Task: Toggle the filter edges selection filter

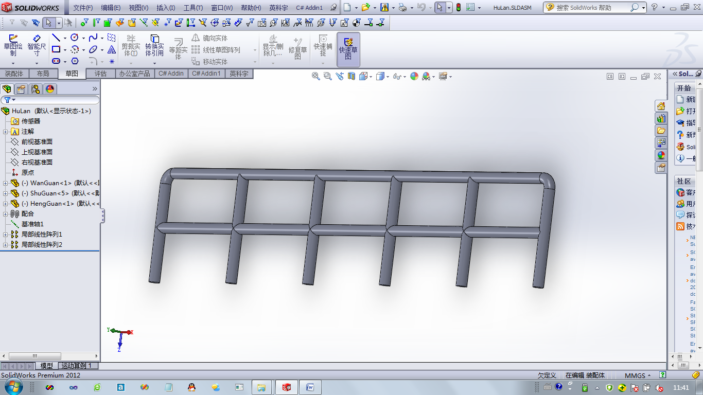Action: [96, 23]
